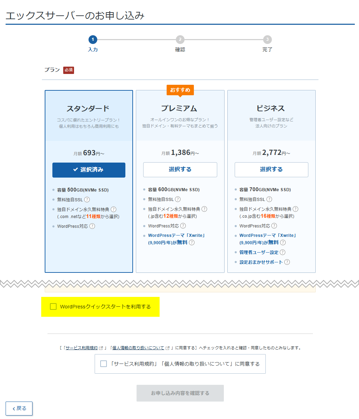Open help for Standard plan 無料独自SSL

pyautogui.click(x=87, y=200)
